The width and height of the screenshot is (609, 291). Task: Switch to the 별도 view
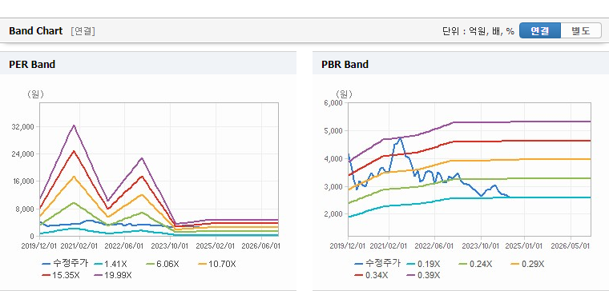point(581,30)
